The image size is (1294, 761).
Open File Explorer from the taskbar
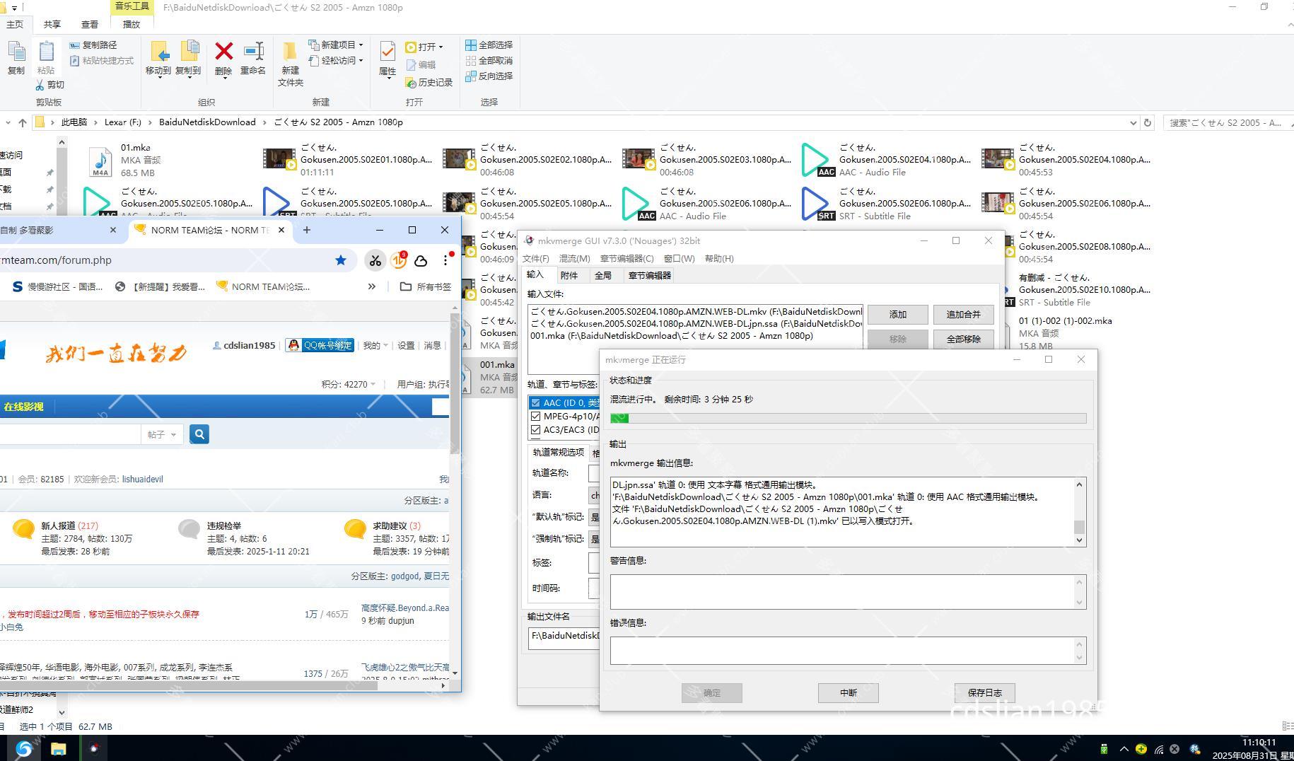coord(58,748)
